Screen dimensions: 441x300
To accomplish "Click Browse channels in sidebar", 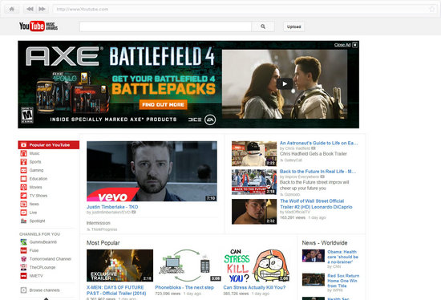I will pos(44,290).
